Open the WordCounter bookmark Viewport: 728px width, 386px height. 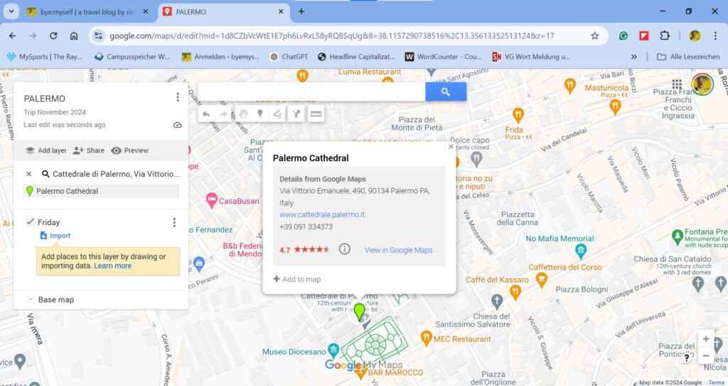click(444, 57)
